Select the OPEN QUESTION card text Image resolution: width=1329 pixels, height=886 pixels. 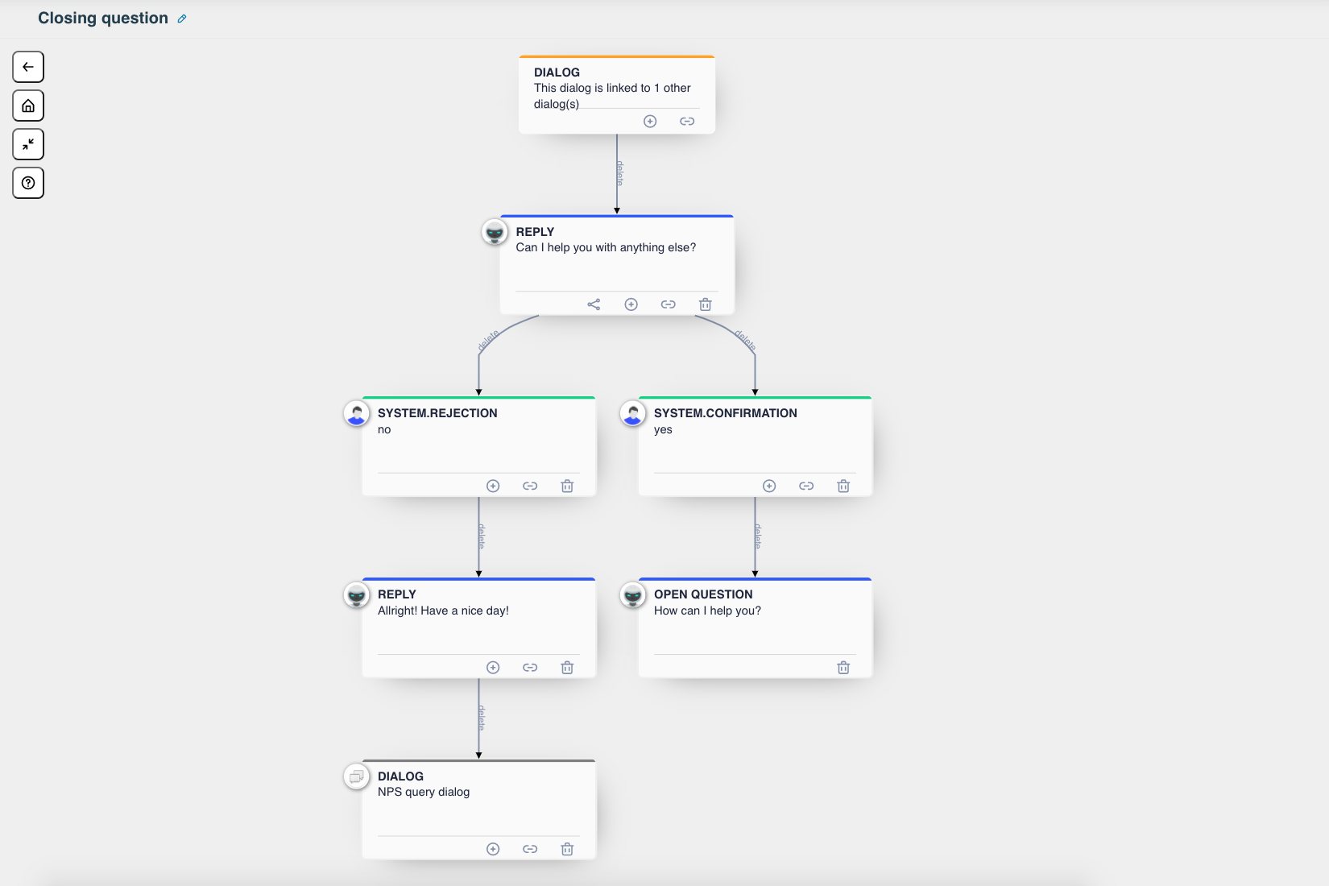(x=707, y=611)
